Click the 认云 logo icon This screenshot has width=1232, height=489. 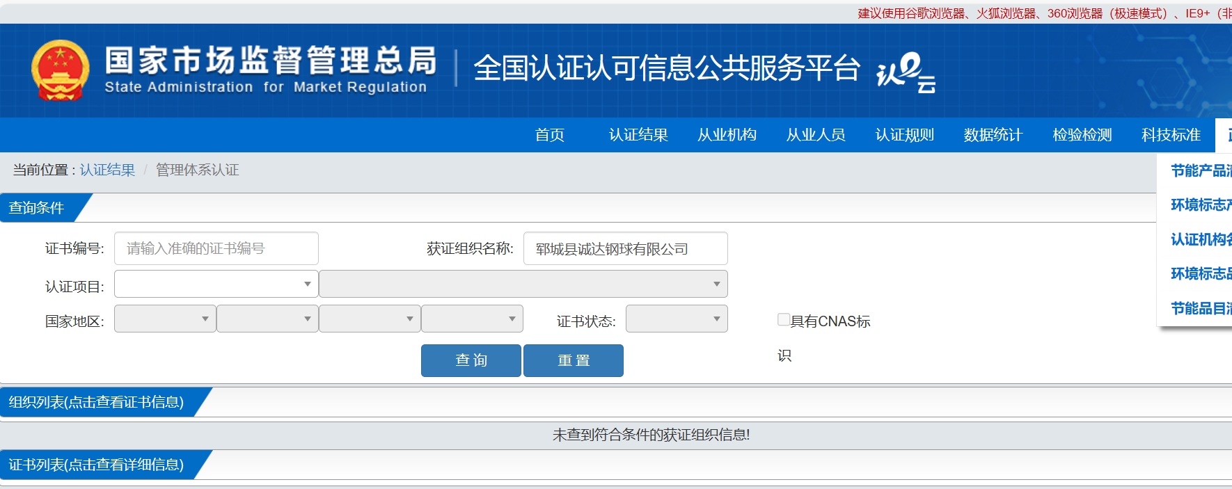(906, 72)
